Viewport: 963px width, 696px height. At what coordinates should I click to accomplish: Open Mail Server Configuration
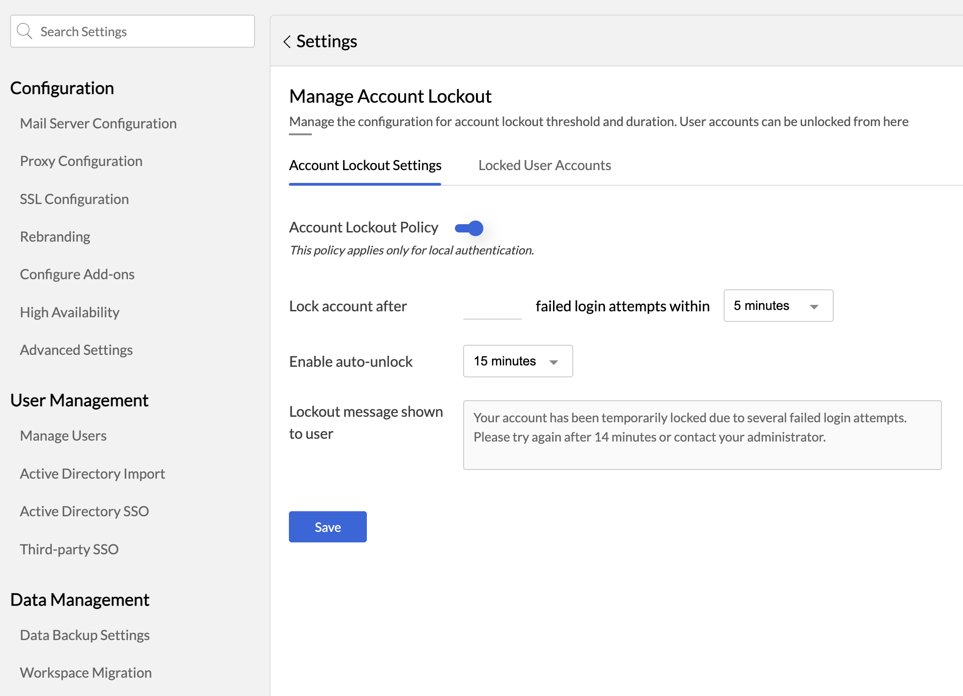click(x=98, y=123)
